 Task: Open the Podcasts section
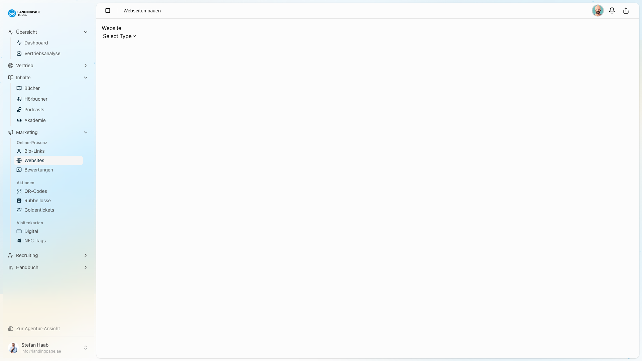34,109
